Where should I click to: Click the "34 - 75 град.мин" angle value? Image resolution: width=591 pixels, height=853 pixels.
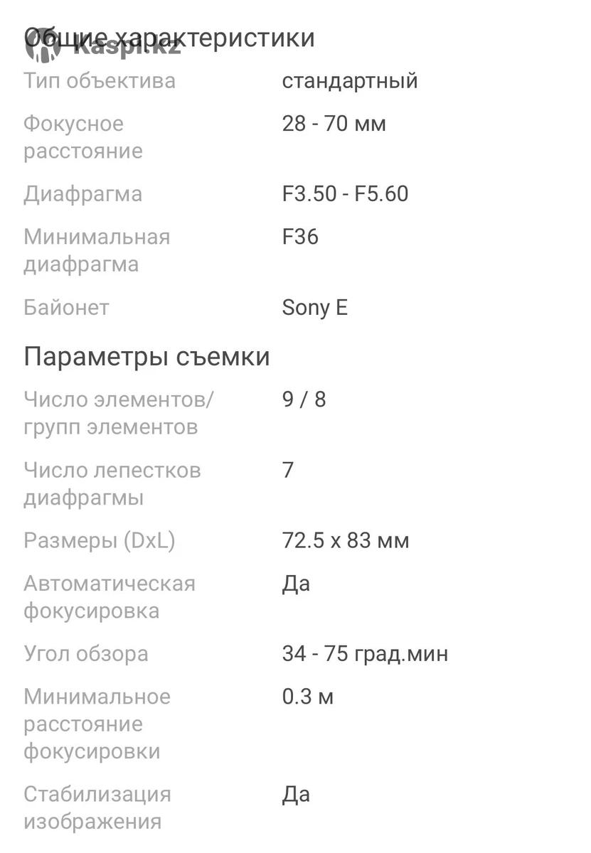point(366,654)
